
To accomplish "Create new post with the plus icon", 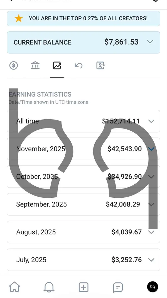I will click(x=83, y=287).
